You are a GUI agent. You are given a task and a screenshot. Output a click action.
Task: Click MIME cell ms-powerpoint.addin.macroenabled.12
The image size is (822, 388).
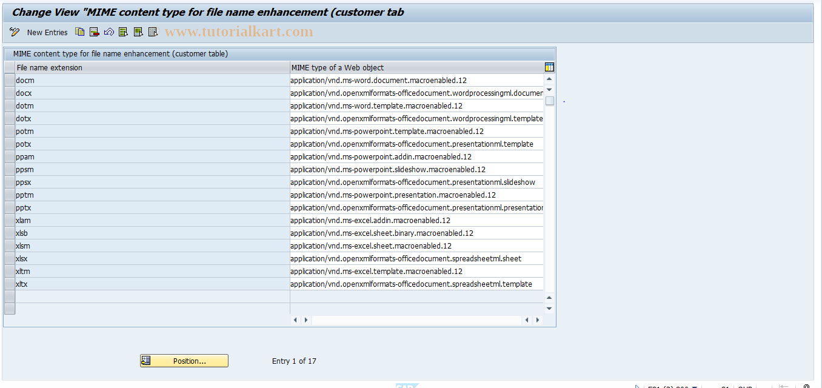(x=417, y=156)
